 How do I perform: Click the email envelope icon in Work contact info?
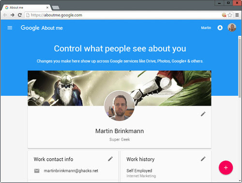coord(37,171)
